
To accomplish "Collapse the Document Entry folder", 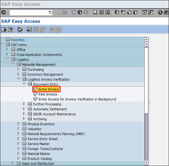I will point(24,84).
